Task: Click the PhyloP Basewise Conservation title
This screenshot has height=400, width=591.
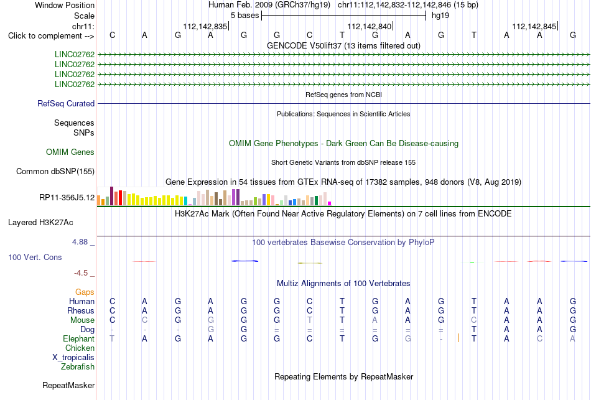Action: pos(343,243)
